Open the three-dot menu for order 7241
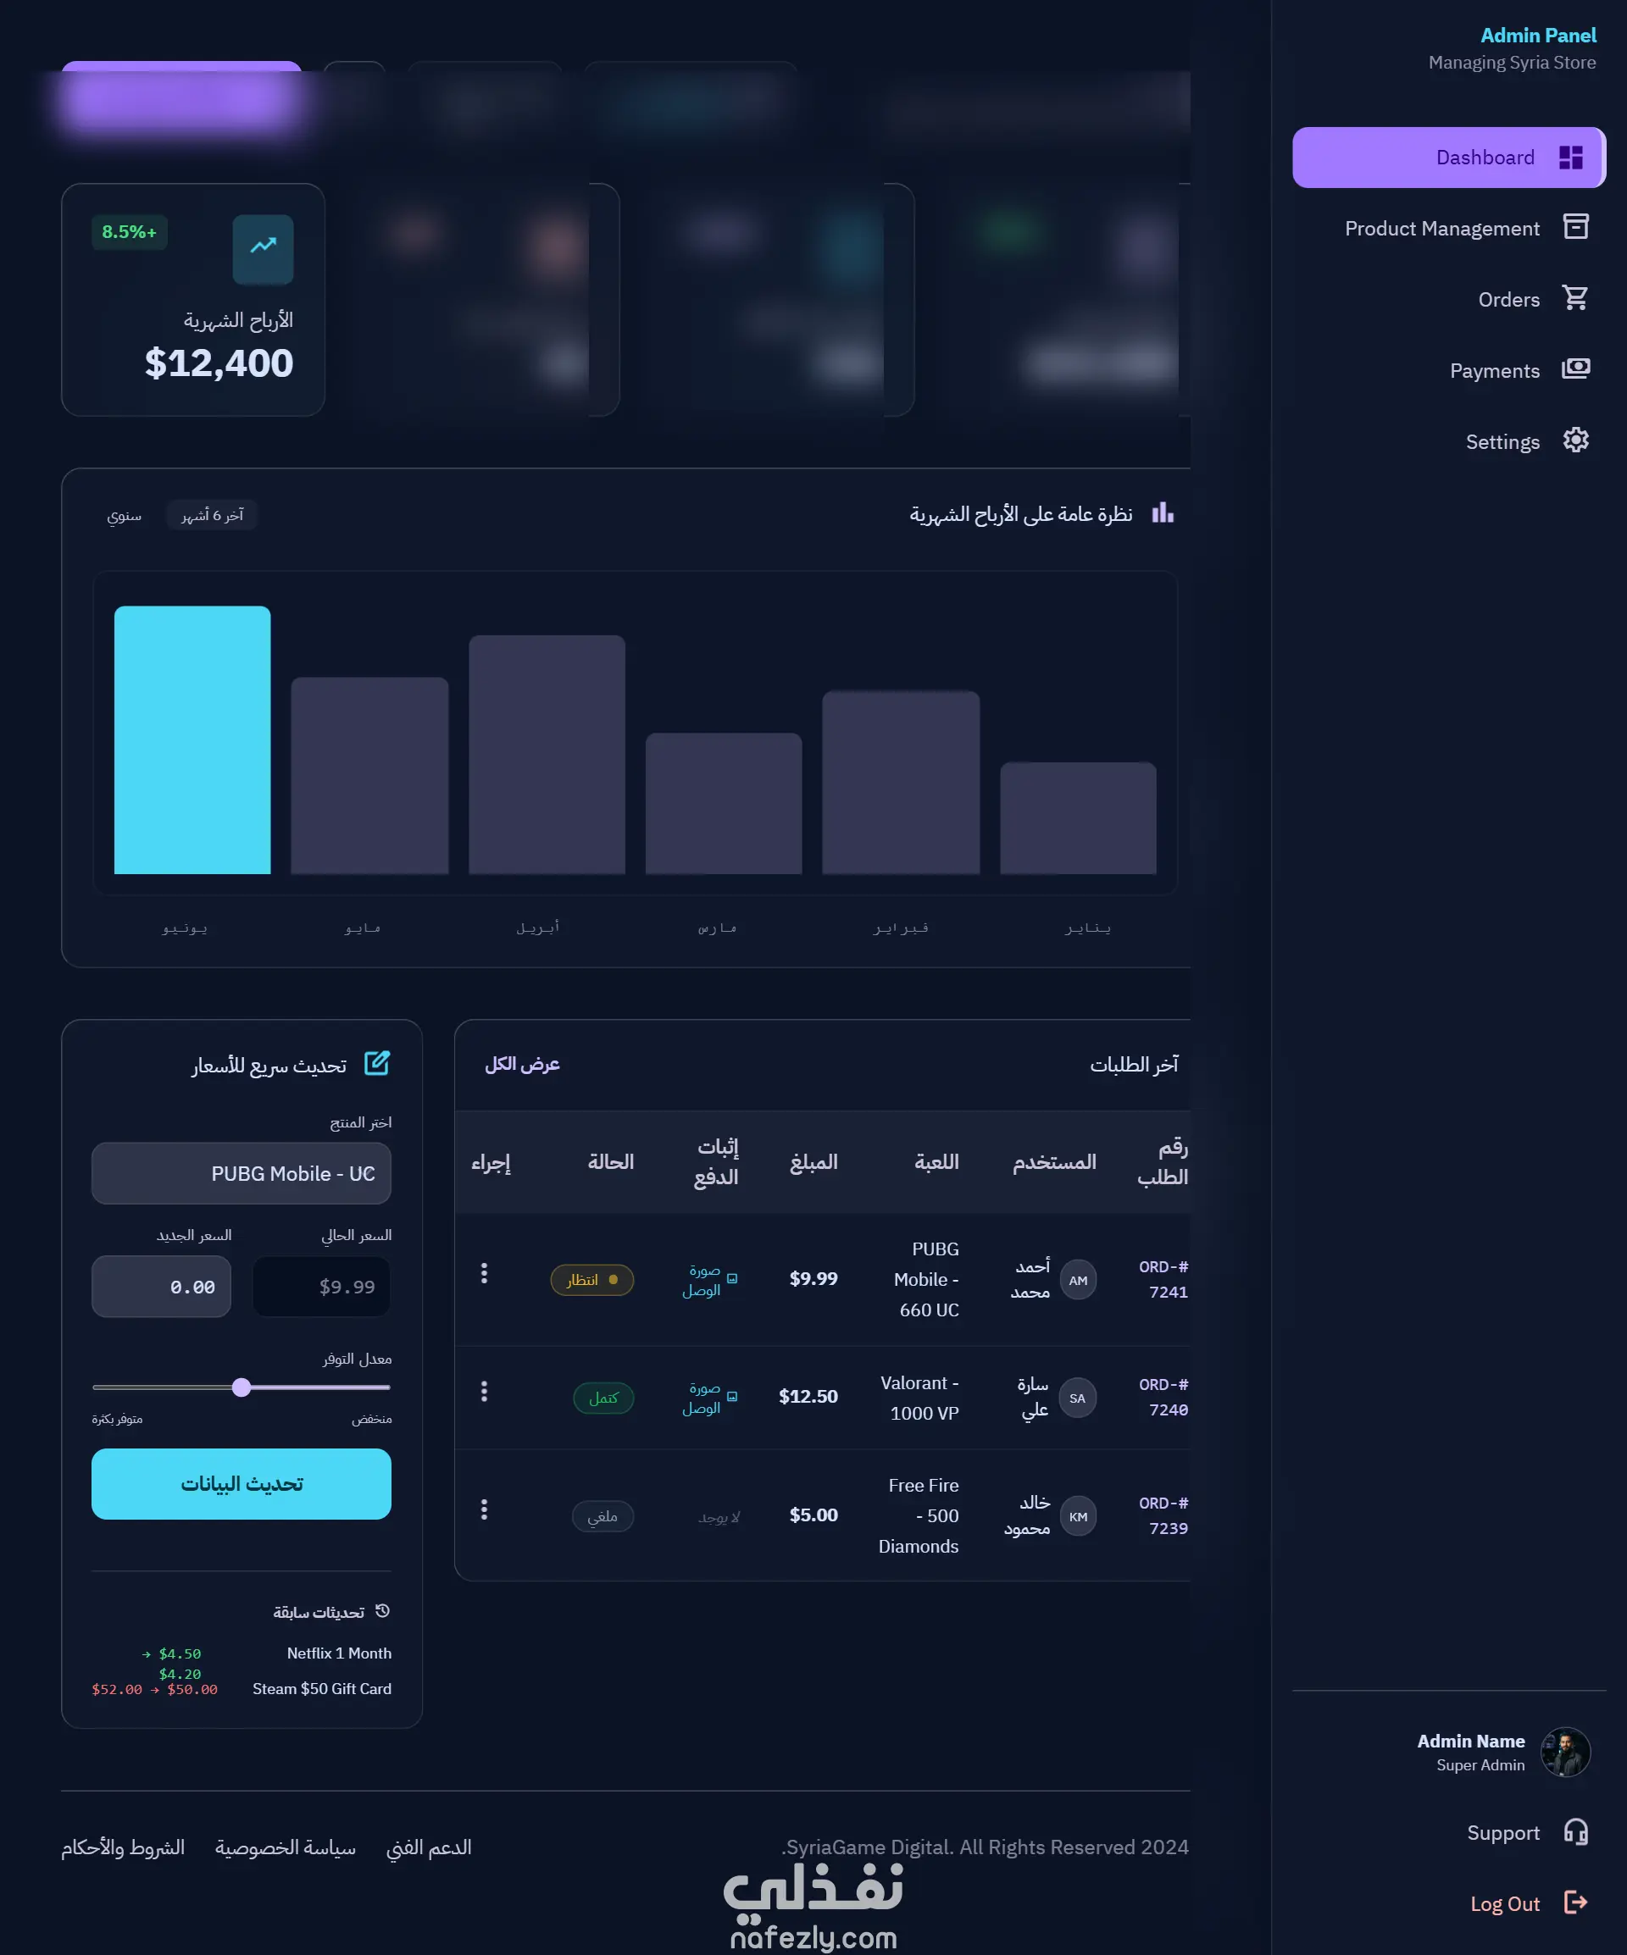This screenshot has width=1627, height=1955. pyautogui.click(x=483, y=1273)
